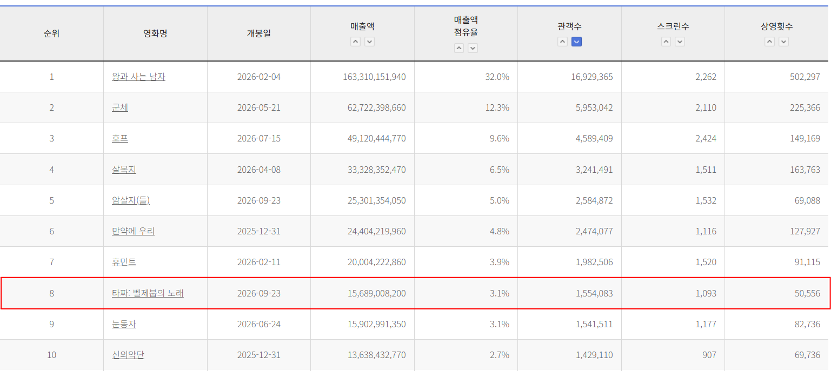Select release date 2026-07-15
The height and width of the screenshot is (371, 831).
[259, 138]
